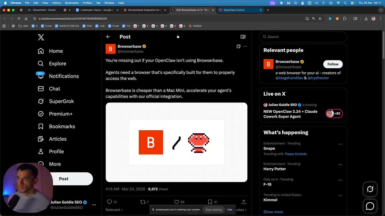Open Notifications showing 20+ badge
This screenshot has width=385, height=216.
[64, 76]
